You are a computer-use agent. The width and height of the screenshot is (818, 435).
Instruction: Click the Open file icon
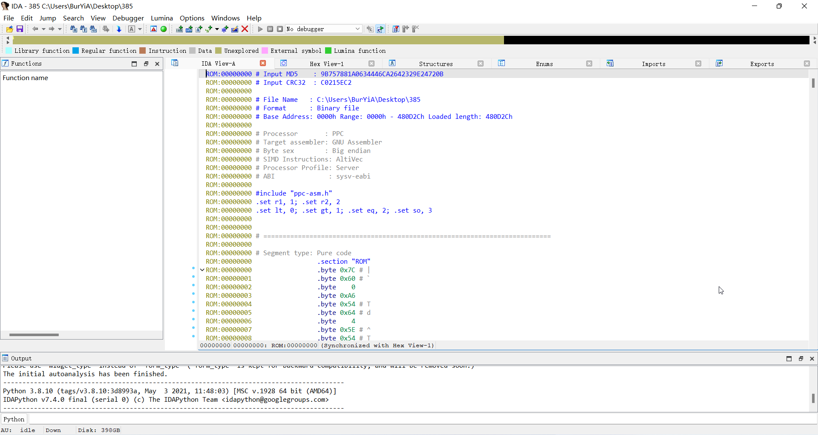click(x=9, y=29)
